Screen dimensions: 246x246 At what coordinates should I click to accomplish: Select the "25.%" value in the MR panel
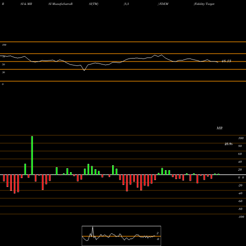click(x=229, y=144)
